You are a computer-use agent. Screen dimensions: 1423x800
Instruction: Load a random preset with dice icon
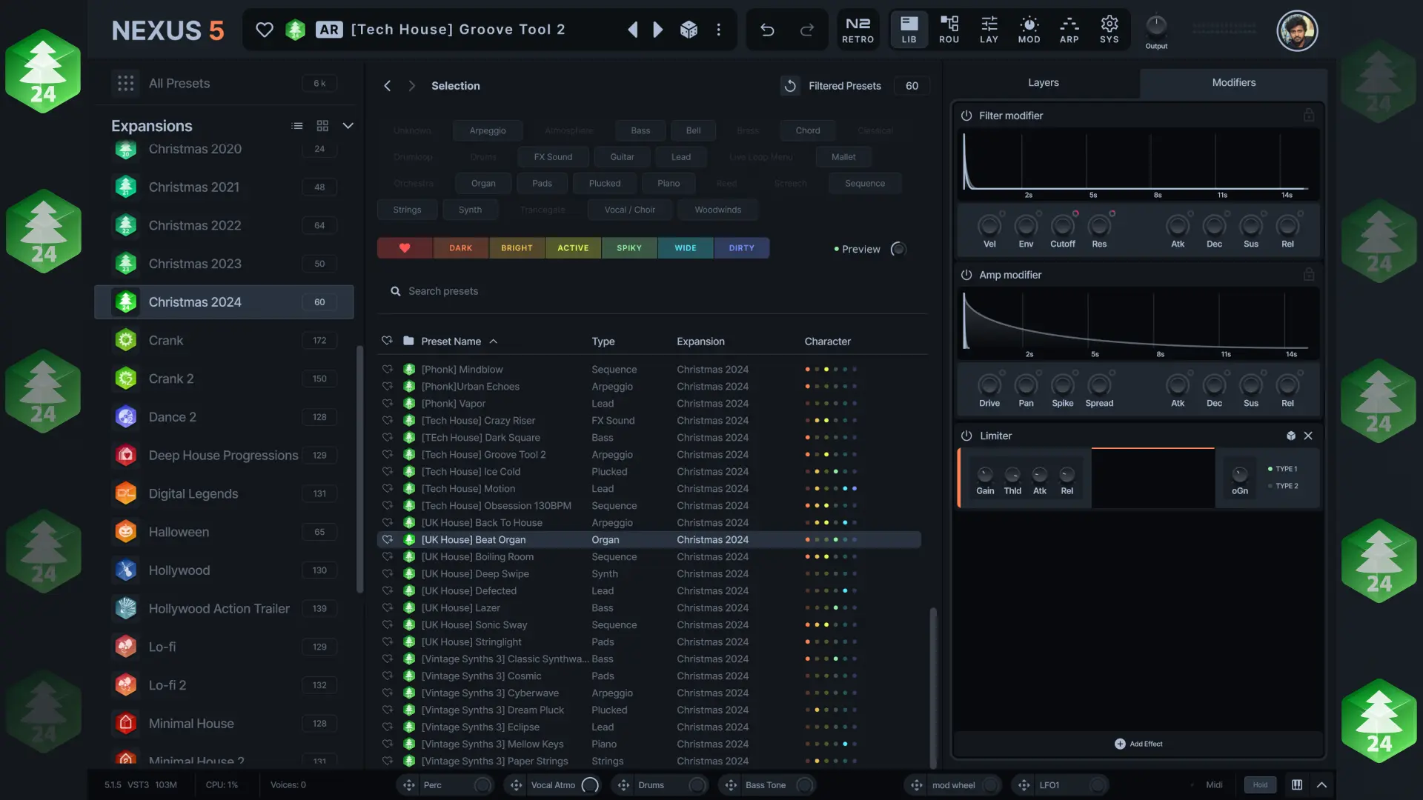click(689, 30)
